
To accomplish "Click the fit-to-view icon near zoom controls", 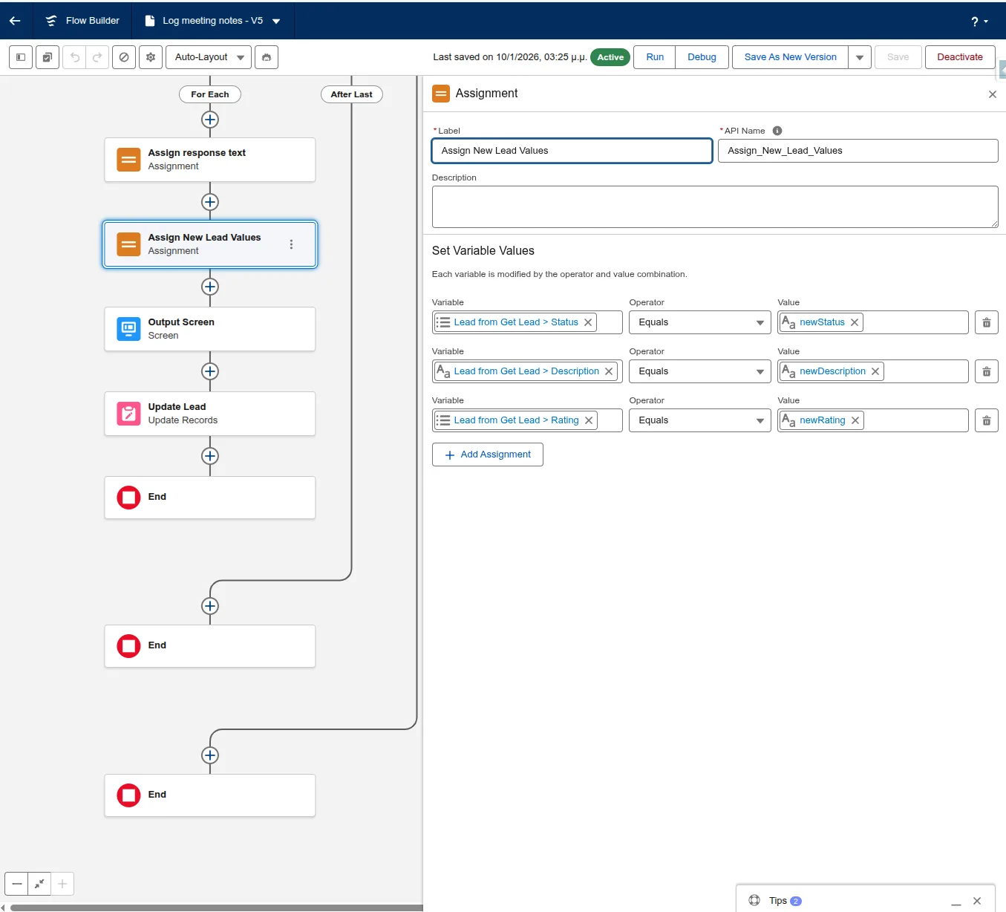I will tap(39, 884).
